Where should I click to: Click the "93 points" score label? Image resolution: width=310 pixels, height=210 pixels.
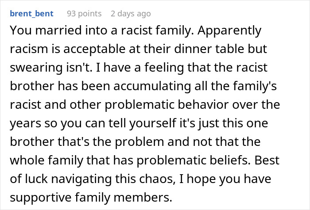click(84, 13)
